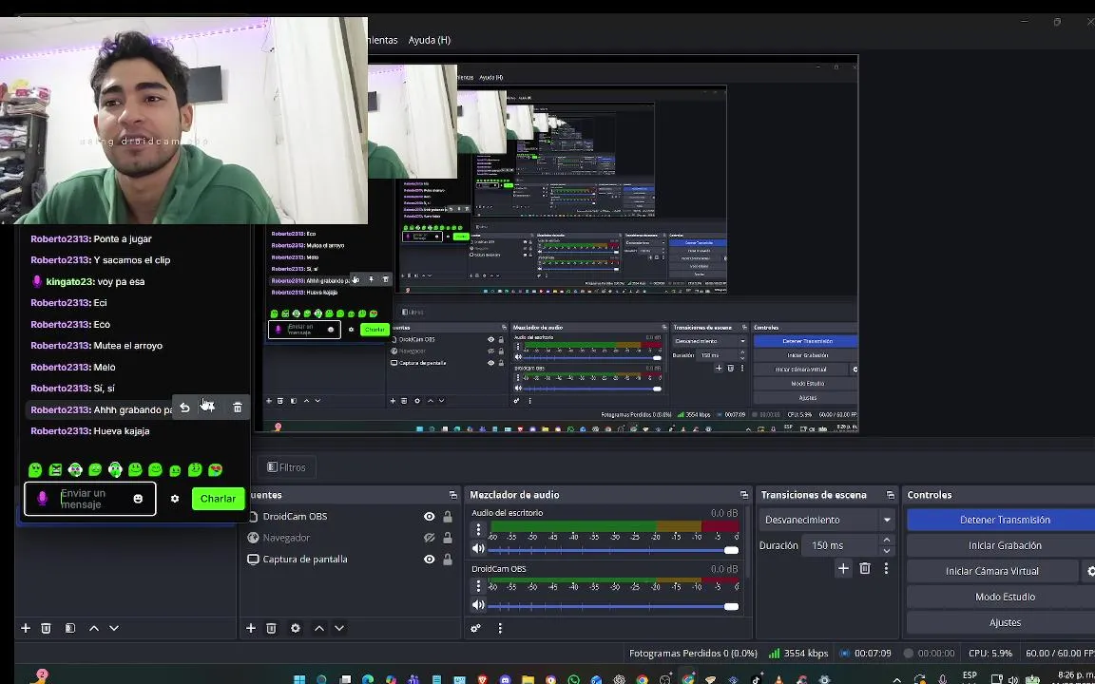Click chat message 'Roberto2313: Ponte a jugar'
Viewport: 1095px width, 684px height.
tap(91, 238)
